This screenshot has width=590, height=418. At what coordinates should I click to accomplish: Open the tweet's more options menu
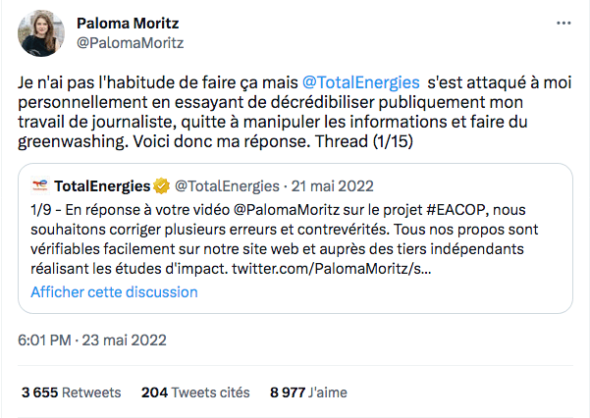tap(563, 23)
